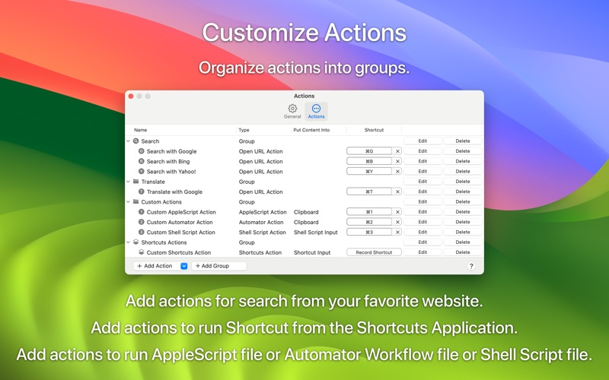Close the Actions window with red button
Viewport: 609px width, 380px height.
click(x=131, y=97)
